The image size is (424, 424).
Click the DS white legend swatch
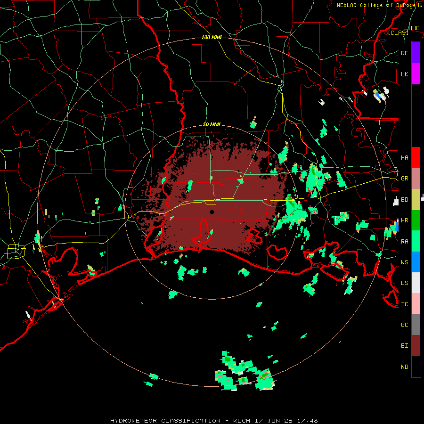416,283
